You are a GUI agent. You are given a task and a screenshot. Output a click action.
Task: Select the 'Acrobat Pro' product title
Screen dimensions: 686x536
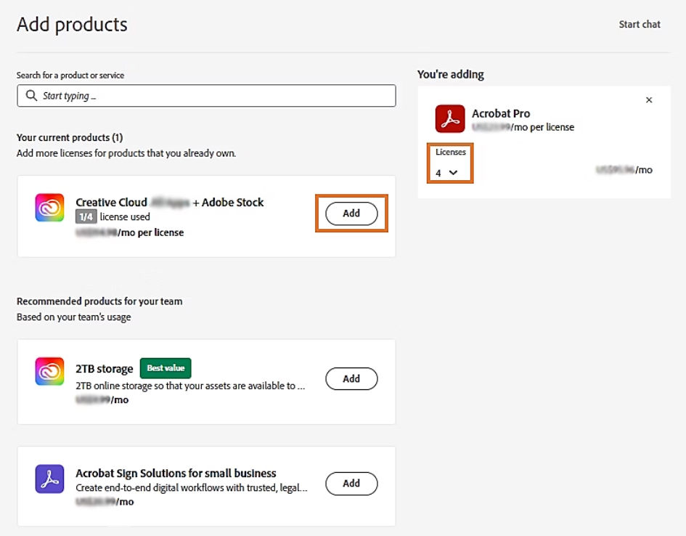[501, 113]
